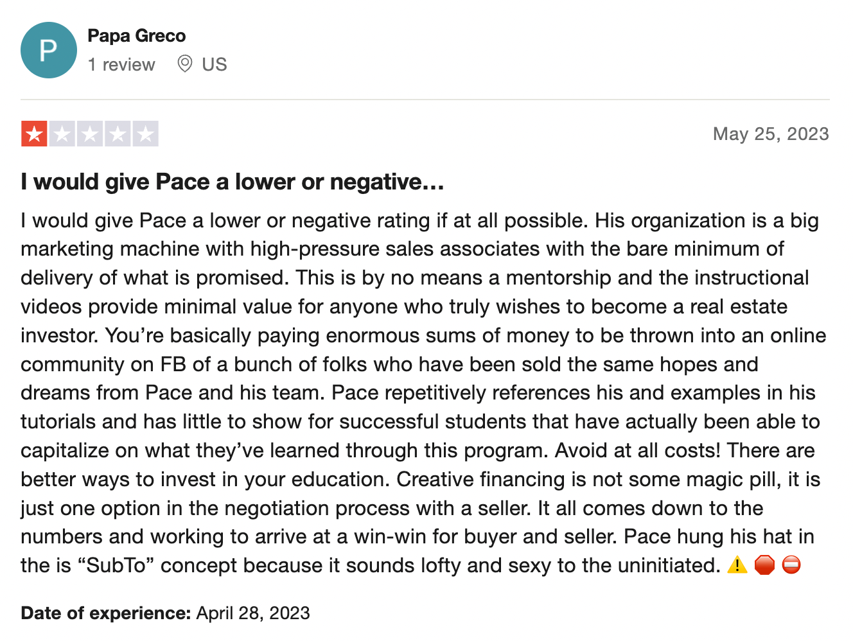Click the red no-entry emoji
The image size is (853, 641).
coord(791,565)
